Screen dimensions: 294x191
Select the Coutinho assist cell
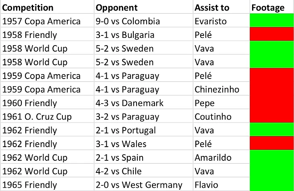[x=212, y=117]
